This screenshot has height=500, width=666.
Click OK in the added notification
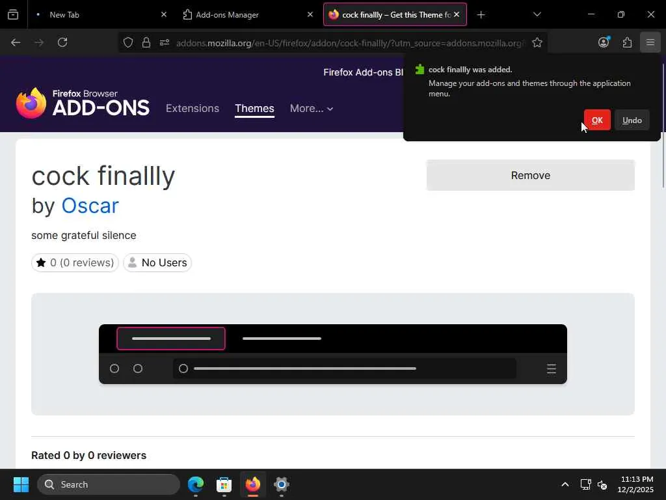pyautogui.click(x=597, y=120)
